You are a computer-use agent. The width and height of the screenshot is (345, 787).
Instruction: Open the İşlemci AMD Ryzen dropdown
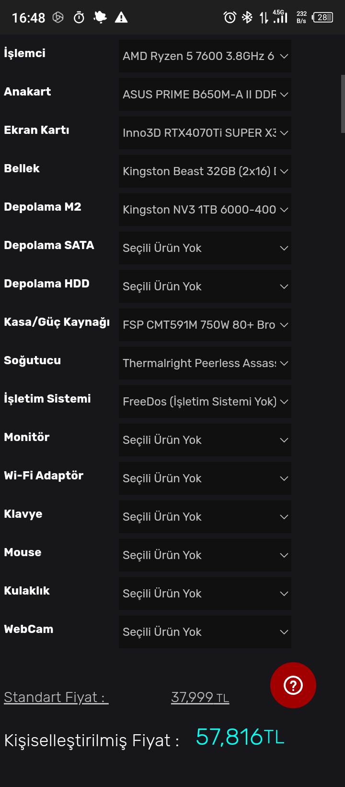205,56
